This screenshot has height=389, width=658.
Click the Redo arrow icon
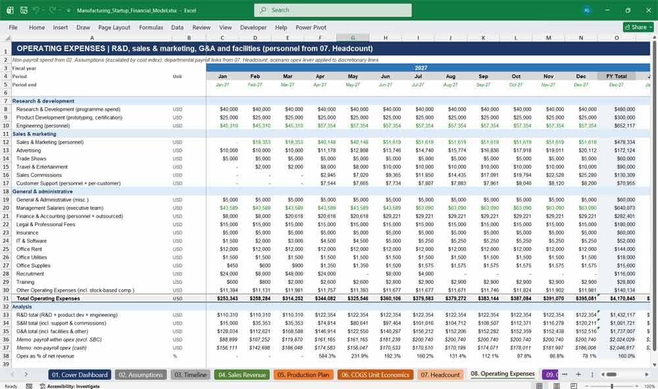53,10
